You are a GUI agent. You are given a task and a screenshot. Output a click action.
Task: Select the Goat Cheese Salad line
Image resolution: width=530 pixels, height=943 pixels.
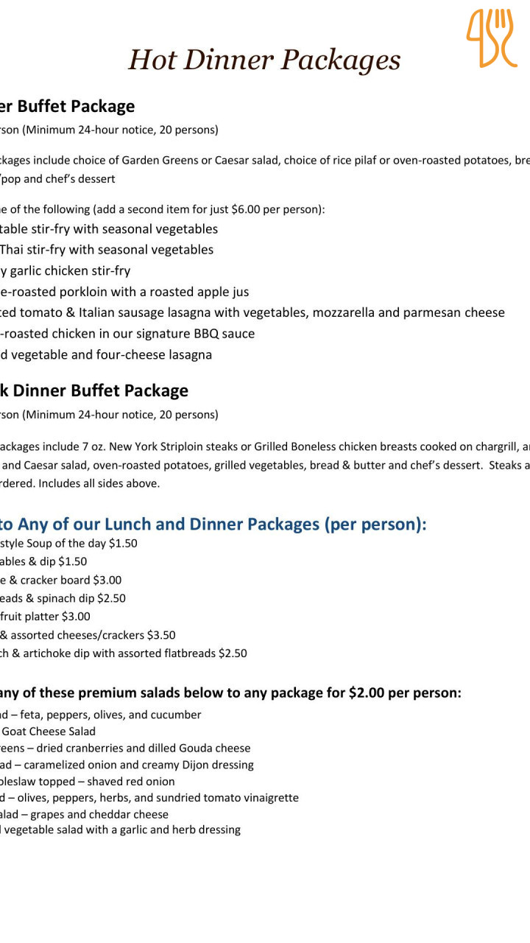[x=48, y=731]
